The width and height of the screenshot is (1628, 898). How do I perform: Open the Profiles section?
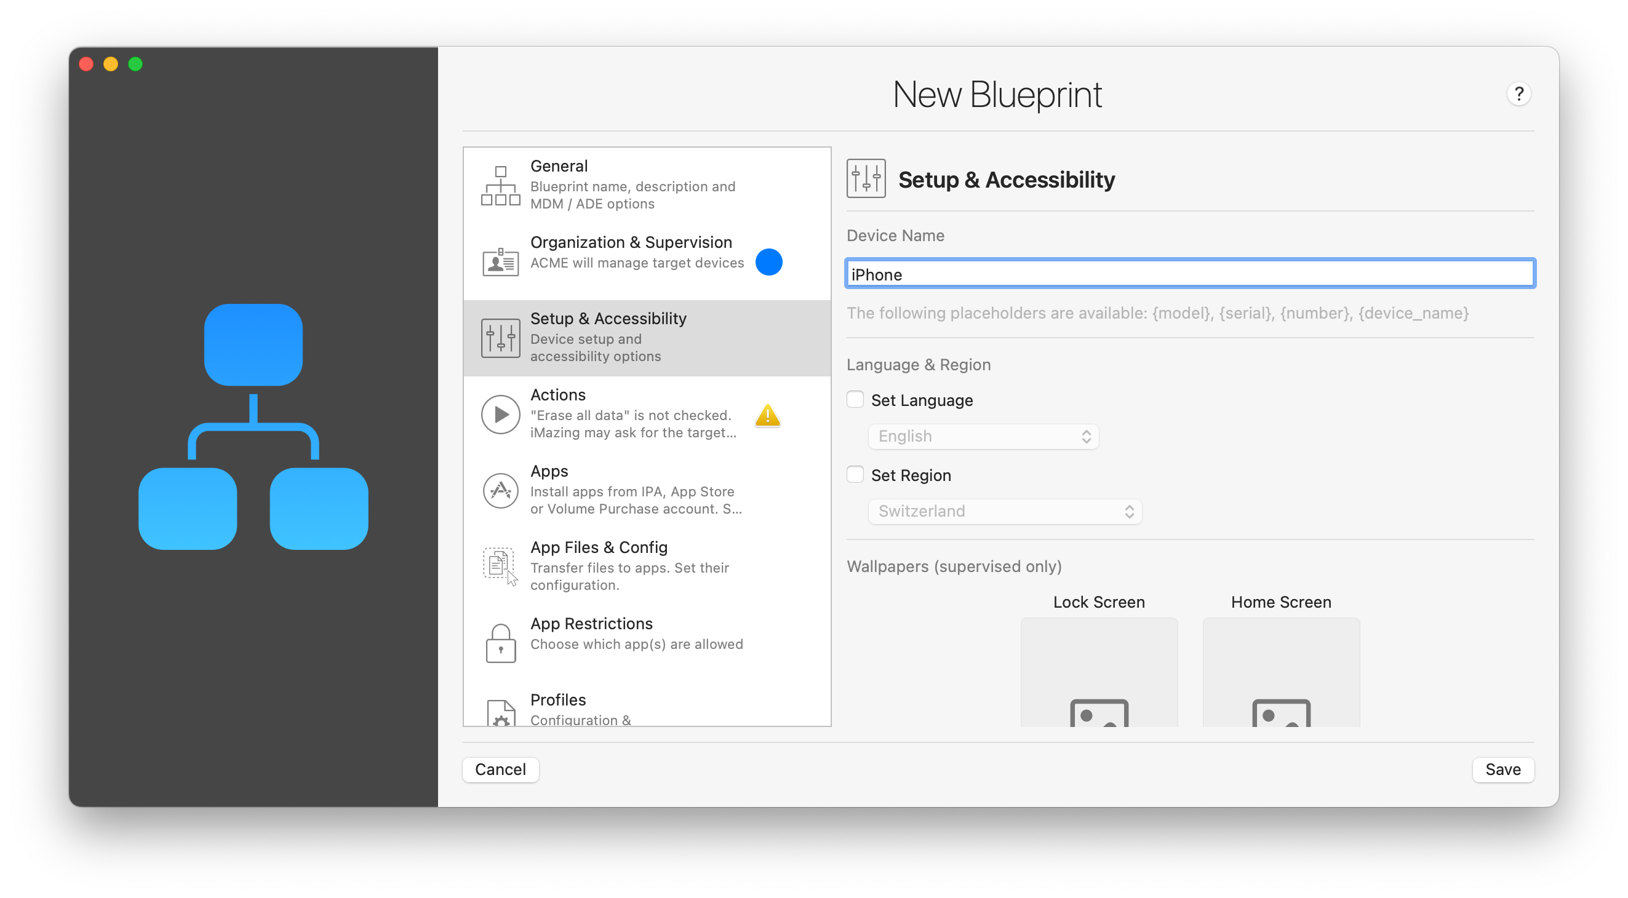647,704
